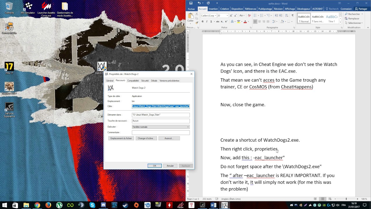Viewport: 371px width, 209px height.
Task: Toggle bold G formatting
Action: point(203,21)
